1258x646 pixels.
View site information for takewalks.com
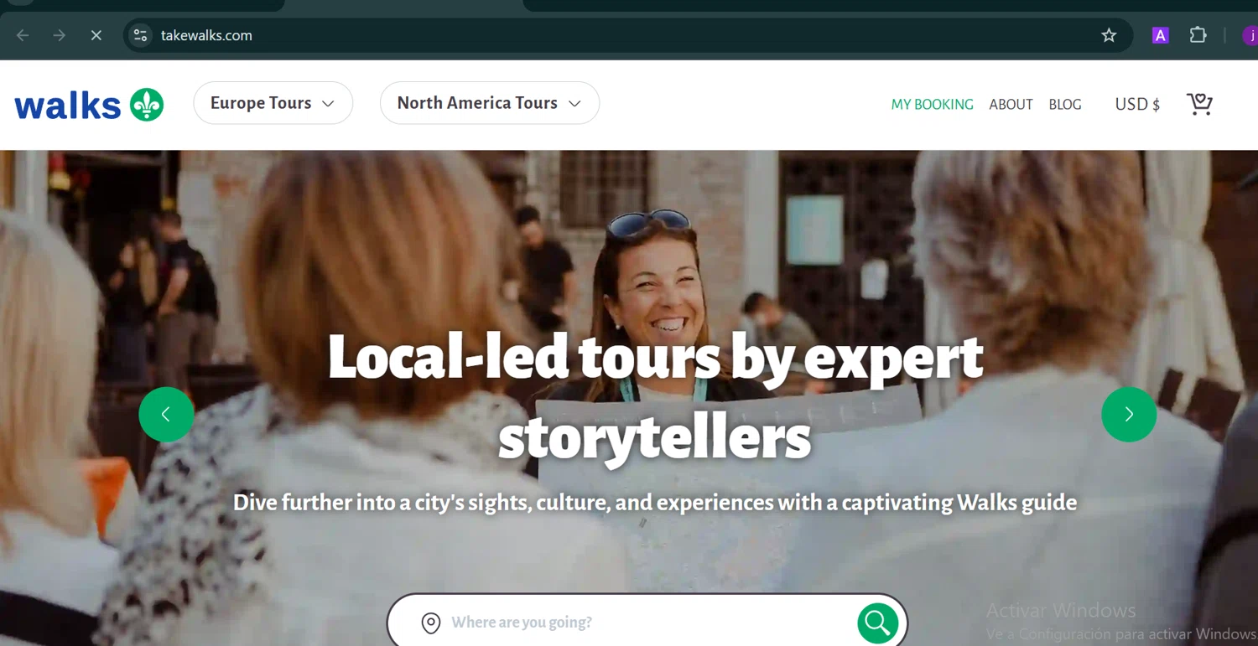tap(141, 35)
